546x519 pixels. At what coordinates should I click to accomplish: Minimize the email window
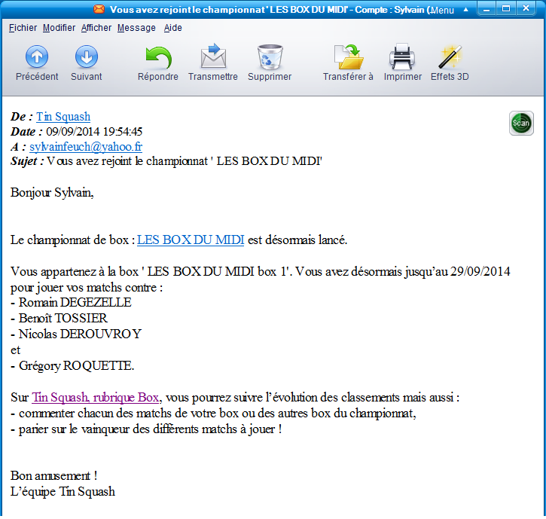(487, 9)
